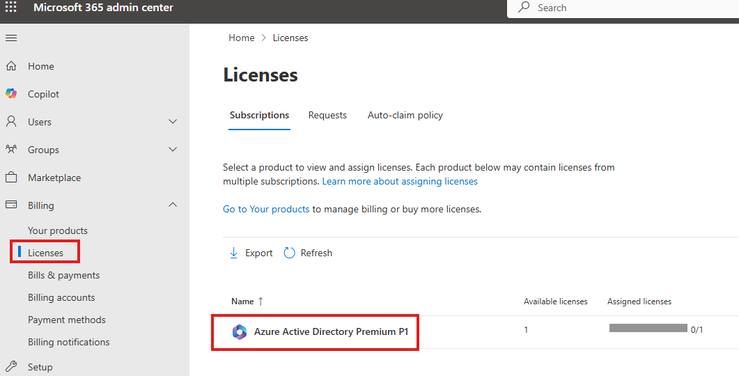Click the Home house icon in sidebar
739x376 pixels.
11,66
